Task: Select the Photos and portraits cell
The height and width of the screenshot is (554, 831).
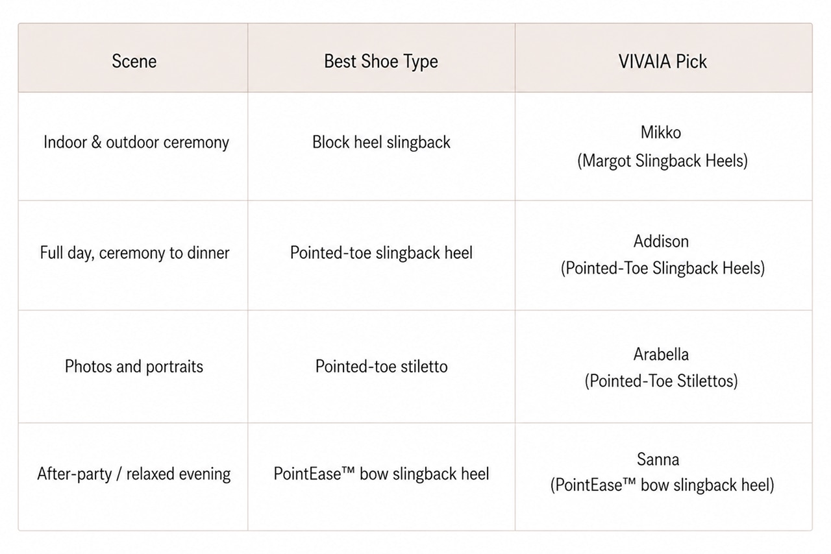Action: tap(134, 367)
